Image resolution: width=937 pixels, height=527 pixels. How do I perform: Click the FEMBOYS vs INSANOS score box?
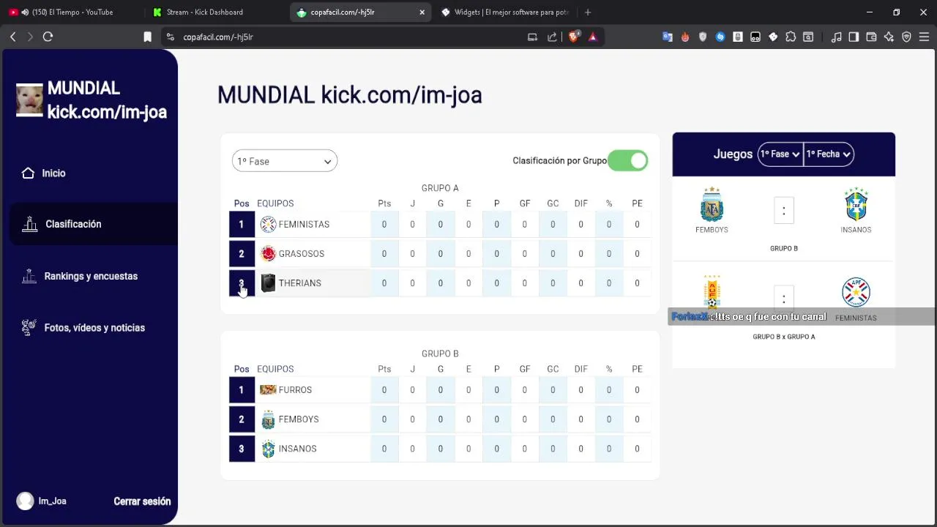point(783,211)
